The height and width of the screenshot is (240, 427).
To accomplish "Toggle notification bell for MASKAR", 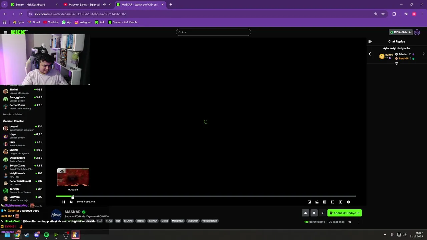I will (305, 213).
